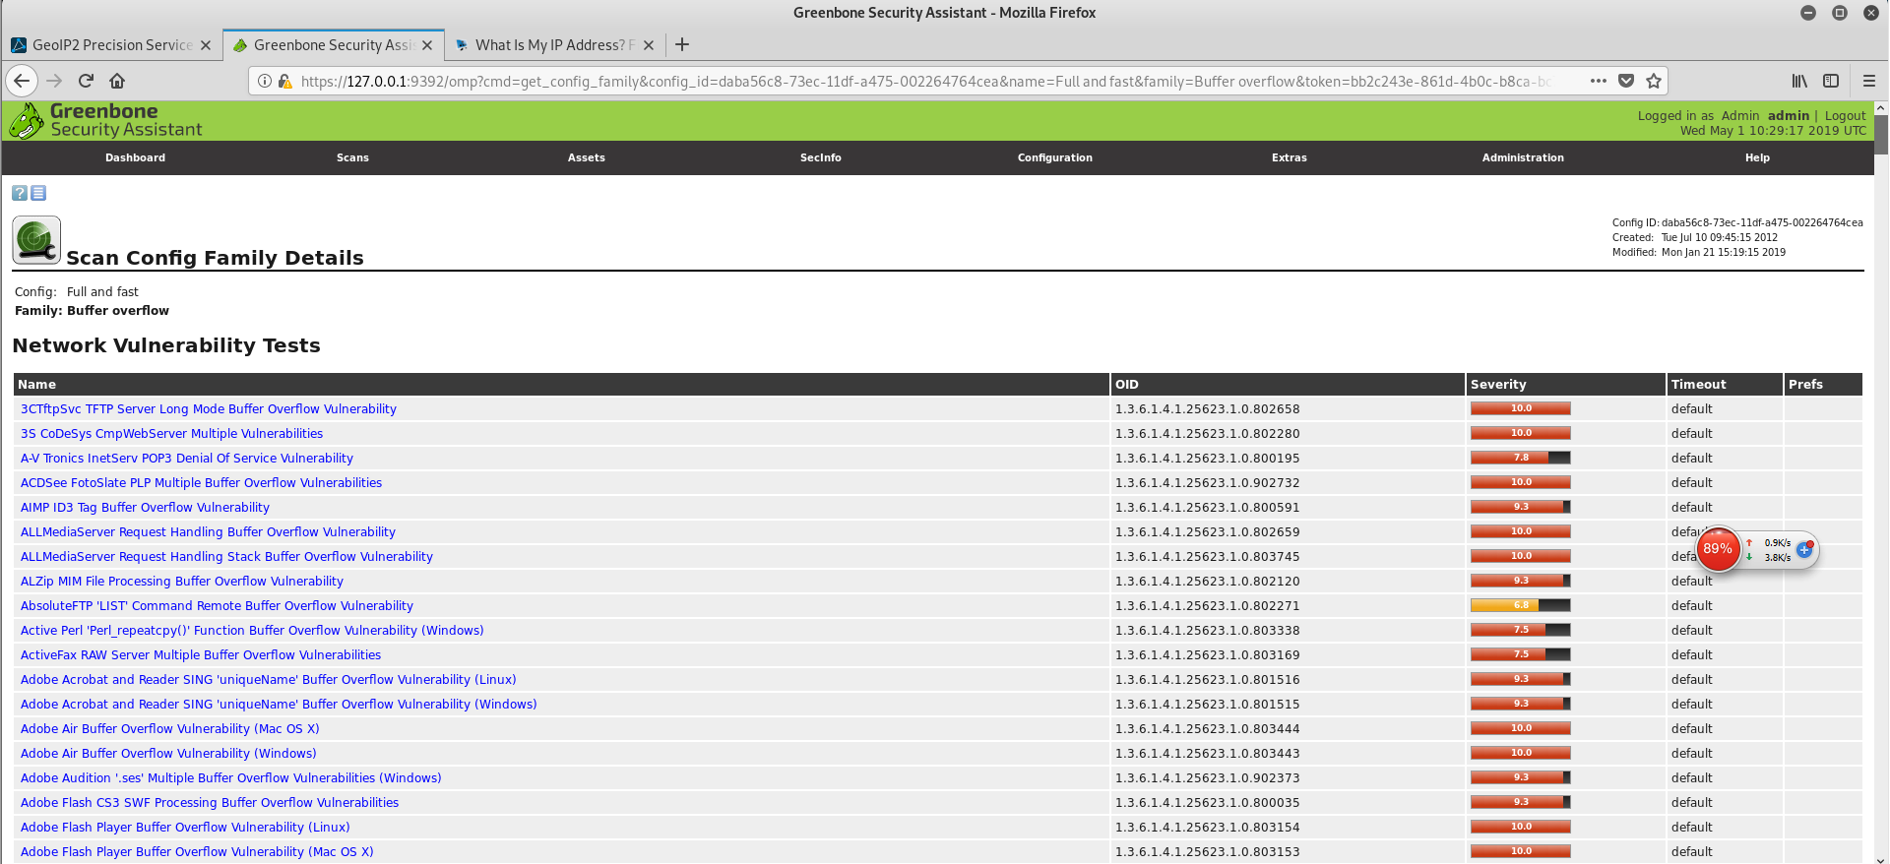Open the Firefox library icon
The image size is (1890, 864).
(x=1799, y=81)
